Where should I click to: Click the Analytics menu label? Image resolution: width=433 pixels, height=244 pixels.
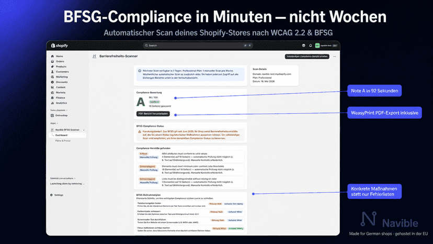tap(61, 103)
